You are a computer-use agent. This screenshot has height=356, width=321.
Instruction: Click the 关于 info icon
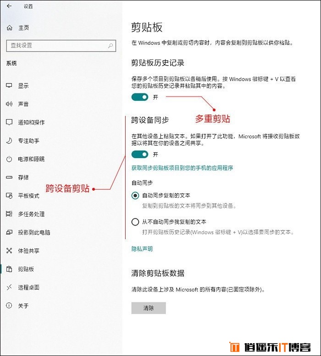9,305
